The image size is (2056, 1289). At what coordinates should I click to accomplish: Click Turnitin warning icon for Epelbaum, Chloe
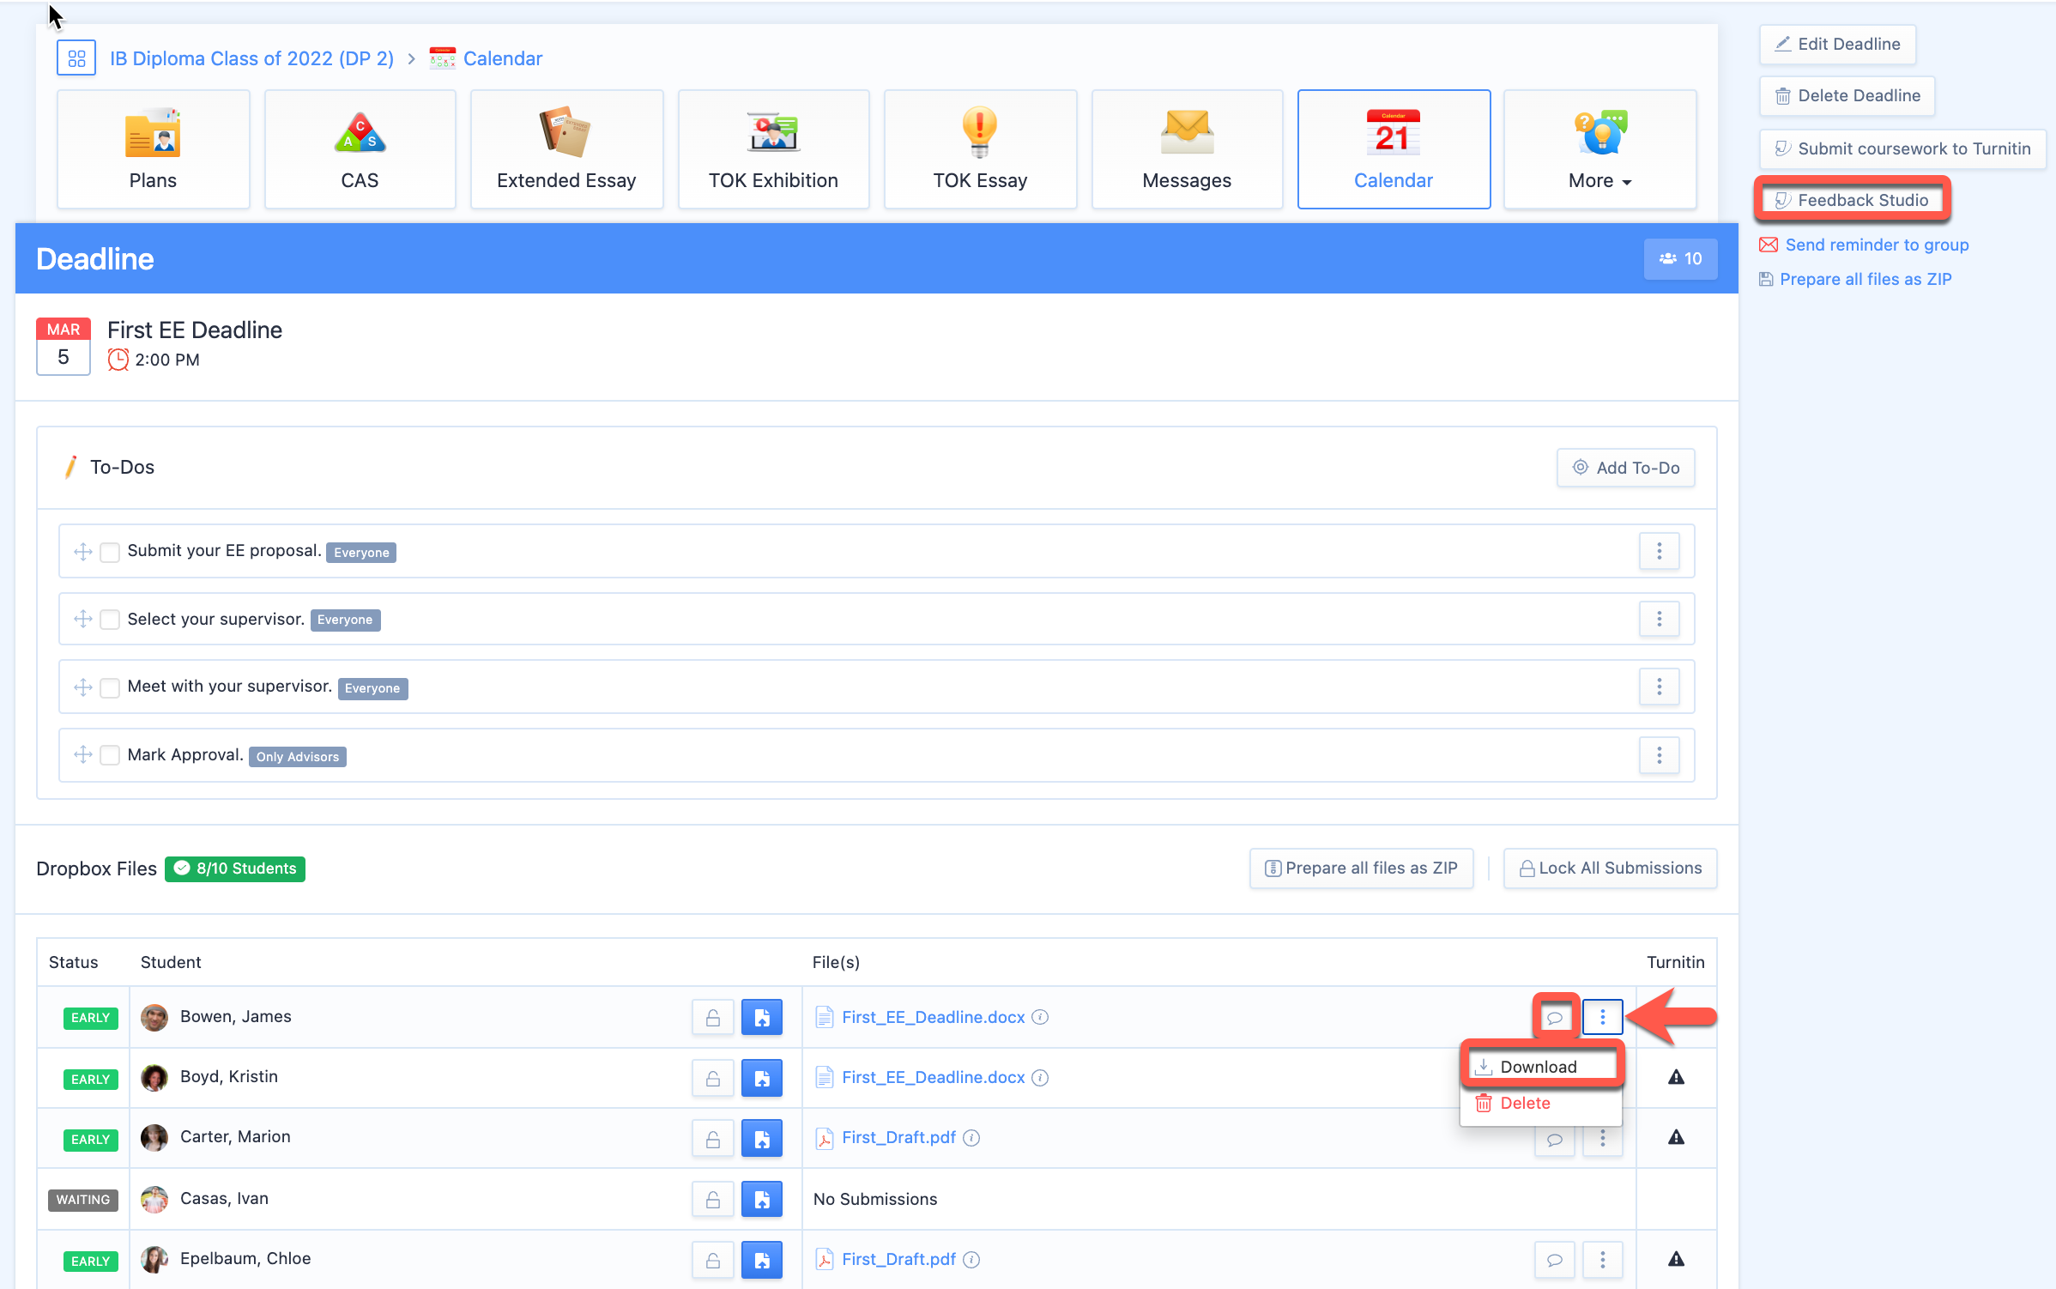point(1676,1259)
